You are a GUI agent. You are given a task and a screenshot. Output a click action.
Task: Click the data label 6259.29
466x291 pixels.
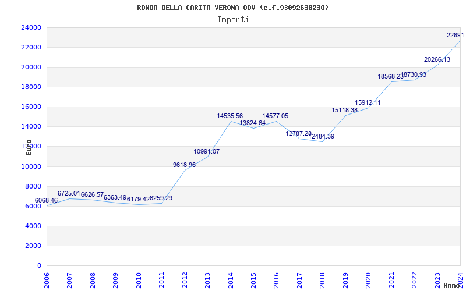click(x=161, y=198)
